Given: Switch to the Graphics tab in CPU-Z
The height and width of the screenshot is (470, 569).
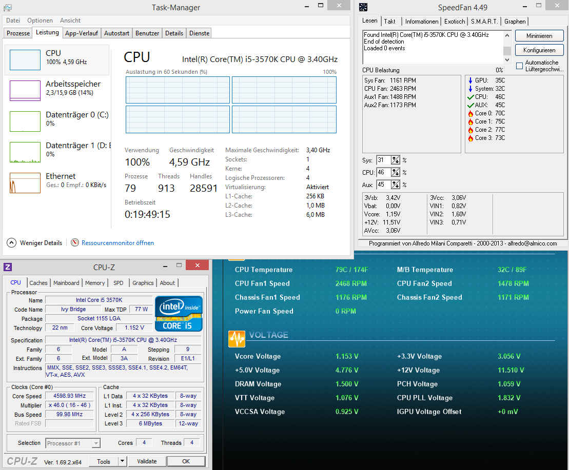Looking at the screenshot, I should pyautogui.click(x=143, y=282).
